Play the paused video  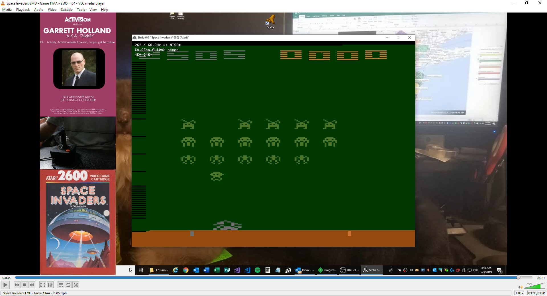(x=5, y=285)
